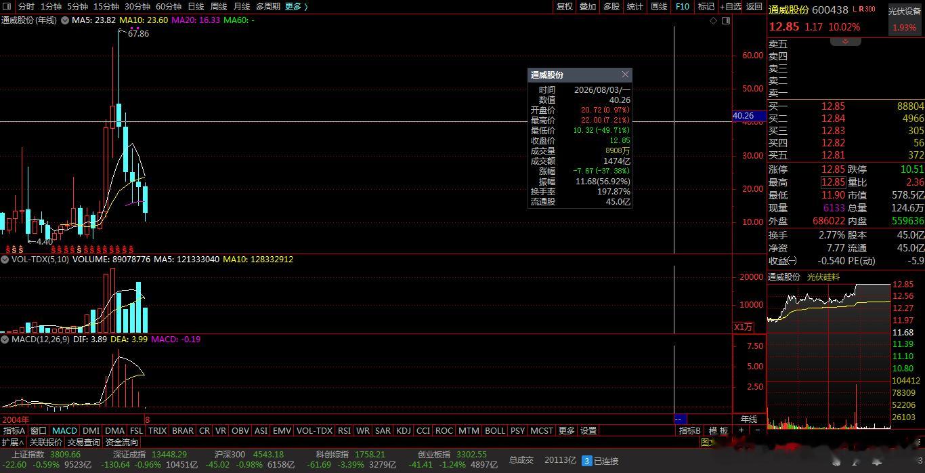
Task: Toggle the FSL indicator
Action: click(137, 430)
